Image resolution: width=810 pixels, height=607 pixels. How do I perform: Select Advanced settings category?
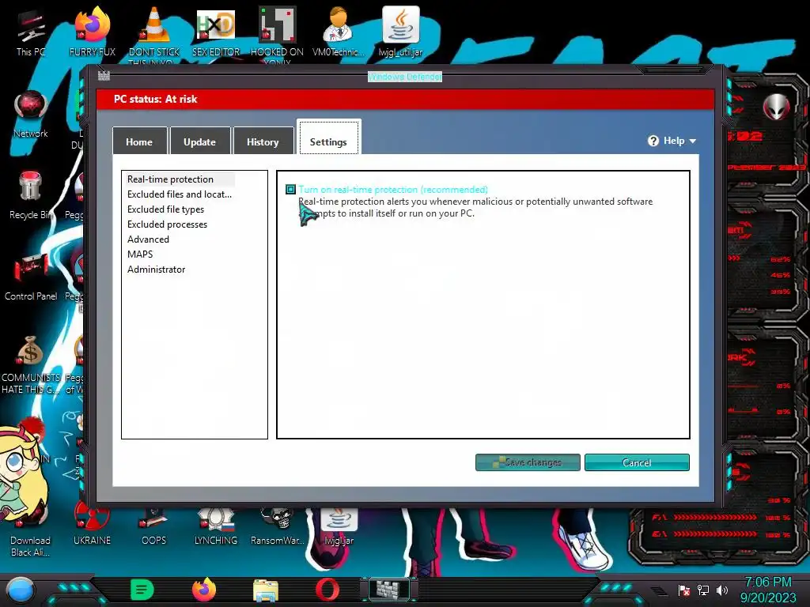(x=148, y=239)
